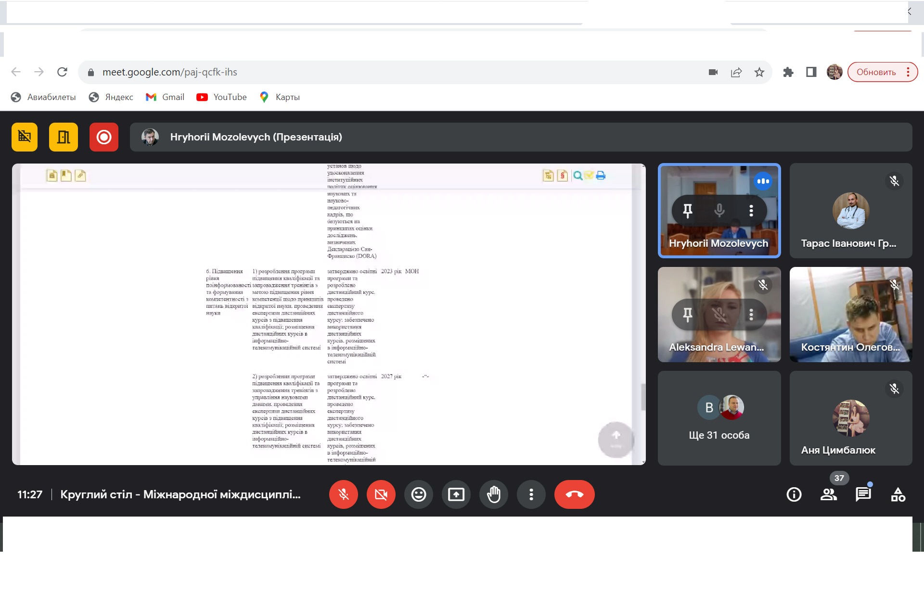Open more options in call controls
924x594 pixels.
[x=531, y=494]
